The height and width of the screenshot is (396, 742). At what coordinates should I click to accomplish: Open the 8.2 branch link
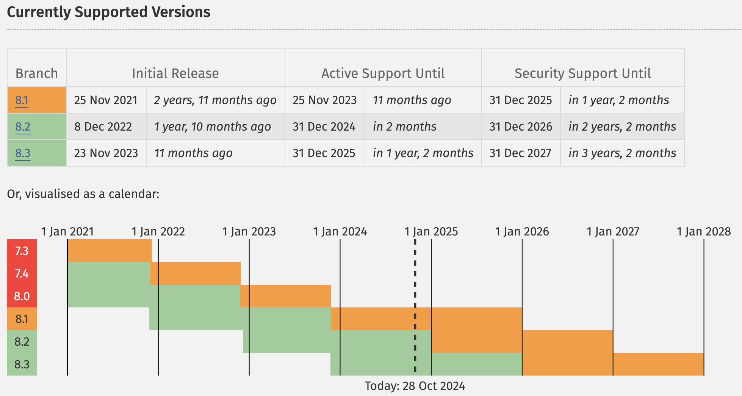point(22,127)
